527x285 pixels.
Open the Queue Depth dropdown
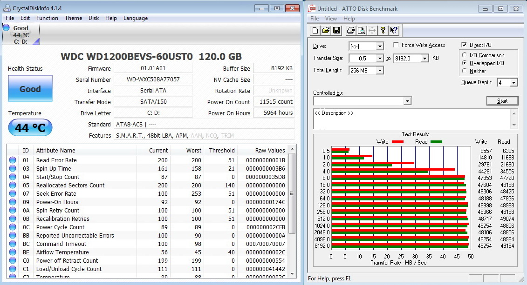513,82
